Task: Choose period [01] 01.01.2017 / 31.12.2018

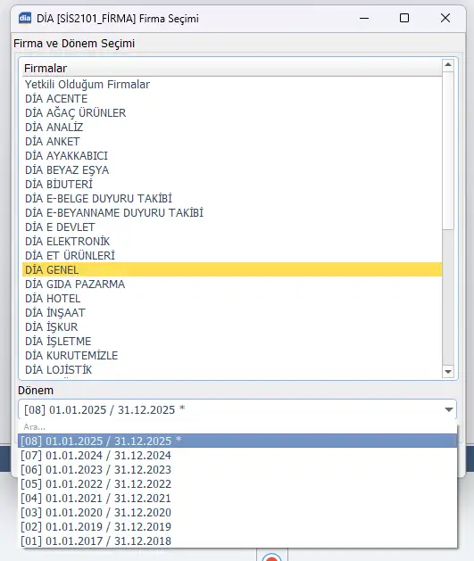Action: (237, 540)
